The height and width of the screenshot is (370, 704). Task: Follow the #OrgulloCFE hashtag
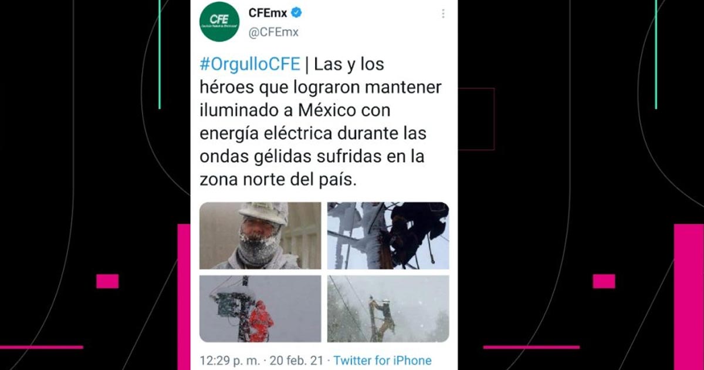(250, 63)
